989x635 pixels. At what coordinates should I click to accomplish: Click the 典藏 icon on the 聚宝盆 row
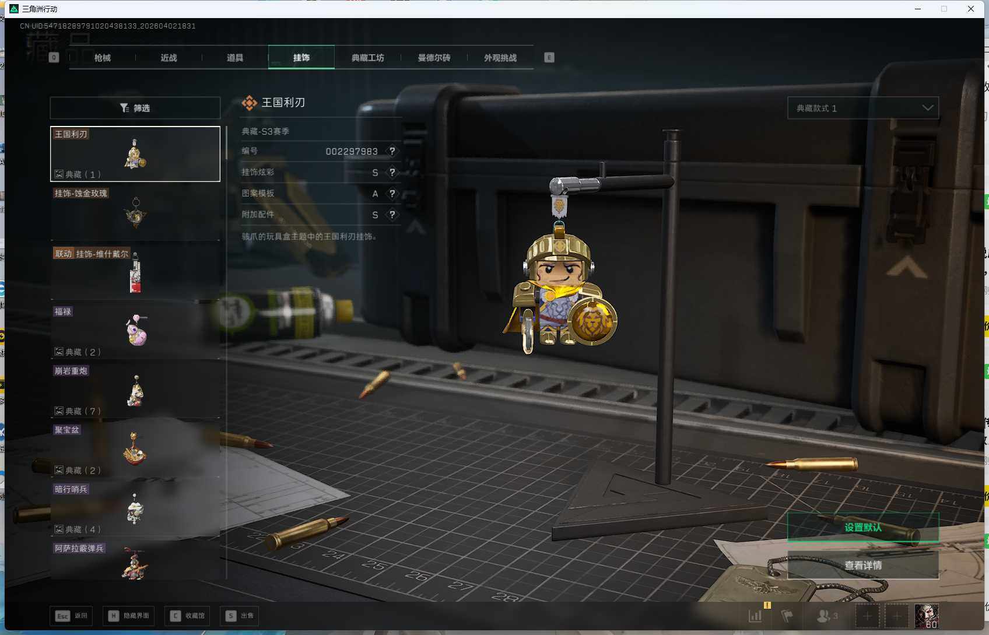tap(59, 470)
